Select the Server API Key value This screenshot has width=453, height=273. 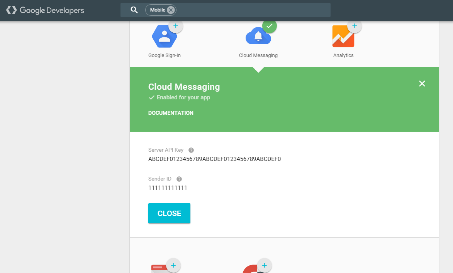(214, 159)
